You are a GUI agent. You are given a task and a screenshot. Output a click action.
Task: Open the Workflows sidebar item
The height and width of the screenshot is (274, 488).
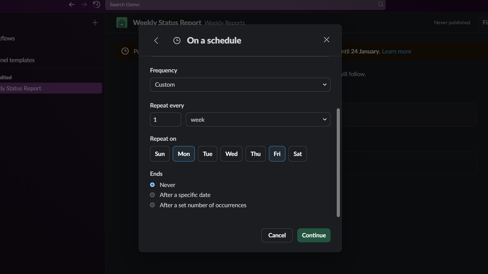click(x=7, y=38)
